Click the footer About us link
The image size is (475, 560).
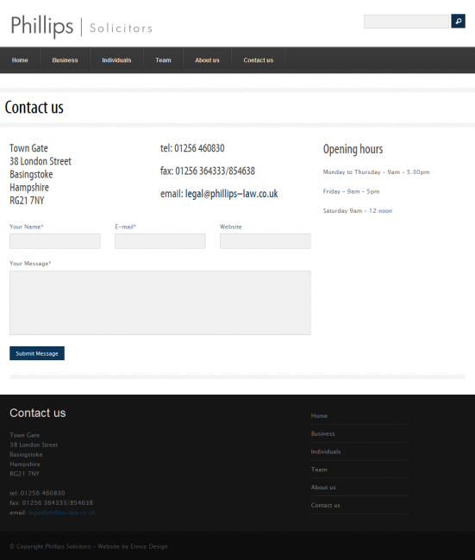pos(323,487)
